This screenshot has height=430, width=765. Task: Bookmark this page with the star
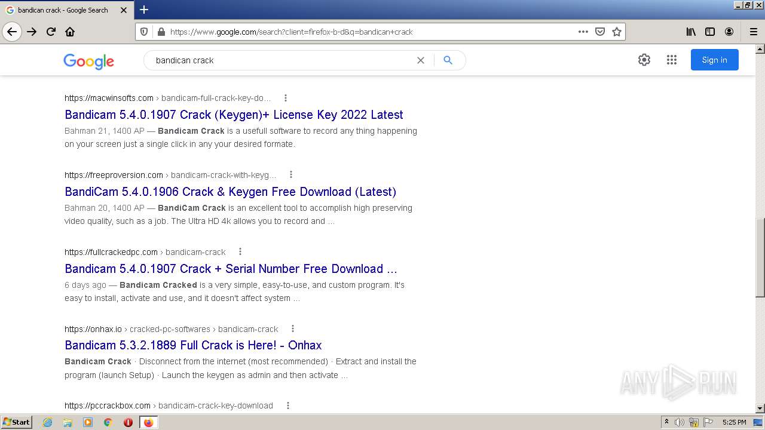click(x=617, y=32)
